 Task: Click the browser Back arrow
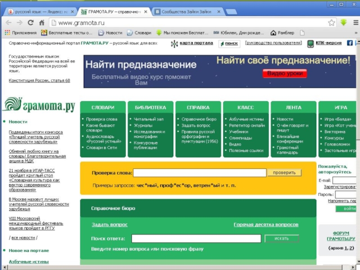point(8,22)
